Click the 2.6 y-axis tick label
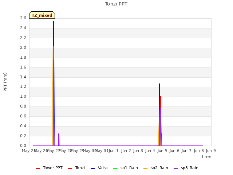 click(23, 18)
